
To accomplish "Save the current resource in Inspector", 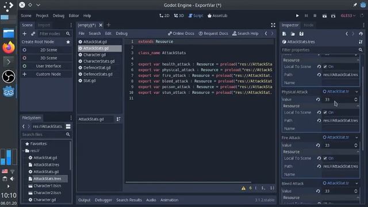I will [x=301, y=34].
